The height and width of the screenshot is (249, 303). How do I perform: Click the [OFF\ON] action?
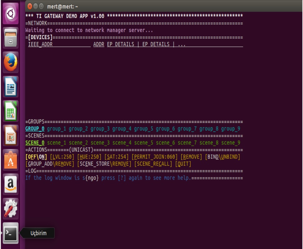pyautogui.click(x=36, y=157)
